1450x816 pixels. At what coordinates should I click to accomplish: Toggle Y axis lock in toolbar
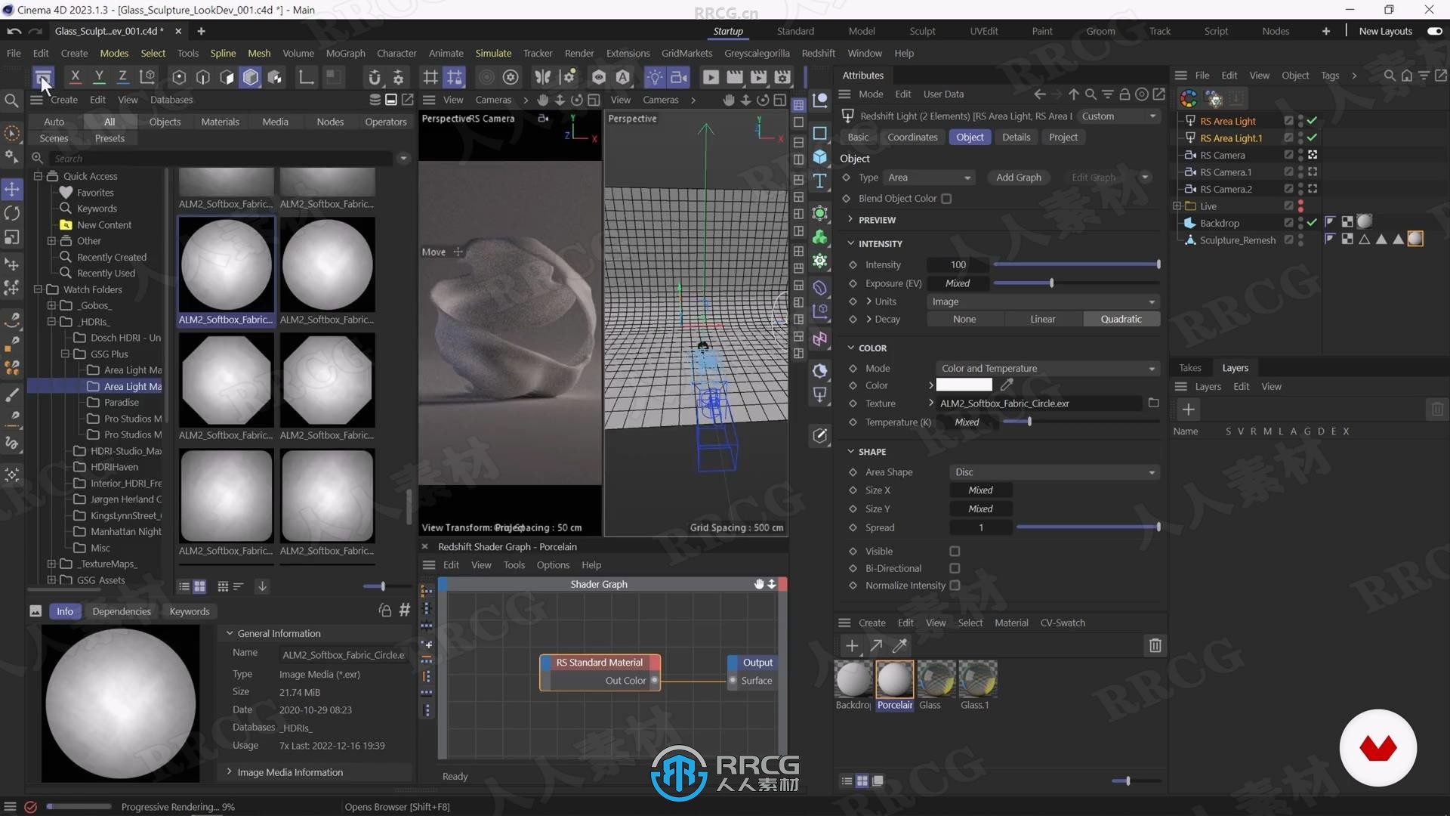99,76
